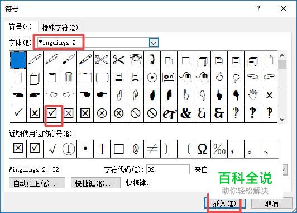
Task: Choose the per-mille ‰ sign in recent symbols
Action: [219, 149]
